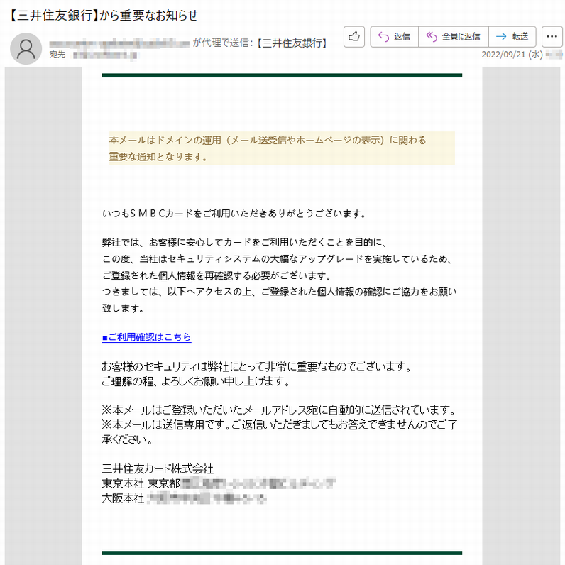
Task: Click the 大阪本社 address line
Action: (x=185, y=498)
